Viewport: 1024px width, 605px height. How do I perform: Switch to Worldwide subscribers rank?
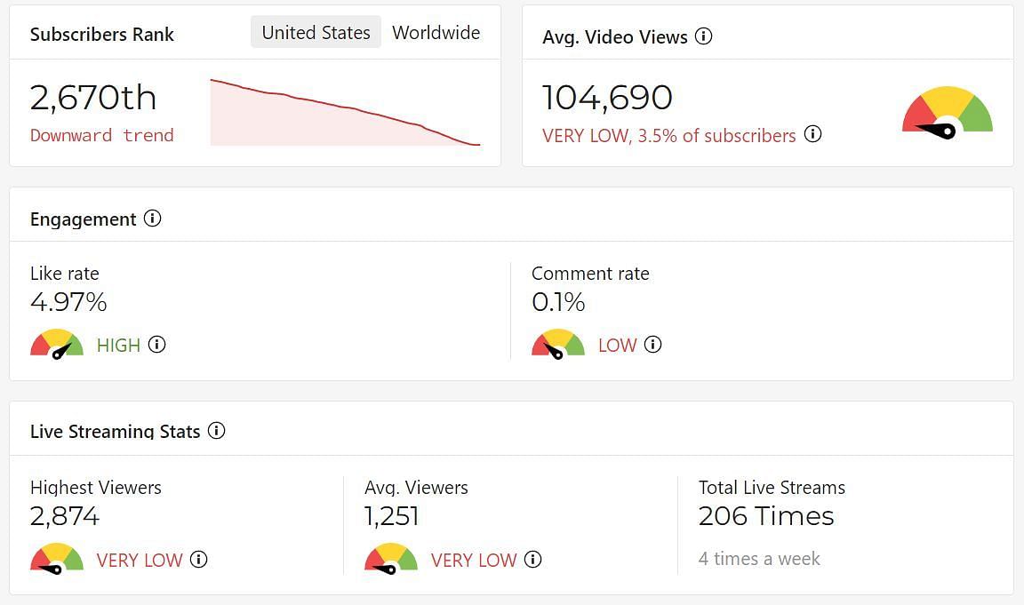[436, 33]
